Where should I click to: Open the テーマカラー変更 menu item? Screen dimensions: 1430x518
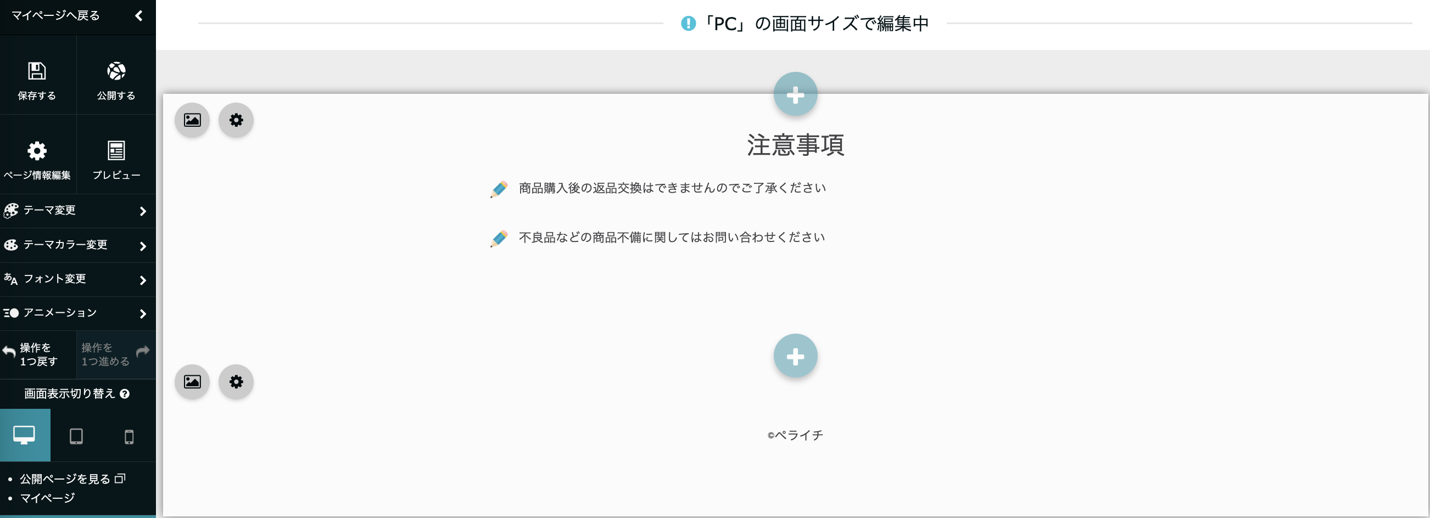[x=78, y=245]
